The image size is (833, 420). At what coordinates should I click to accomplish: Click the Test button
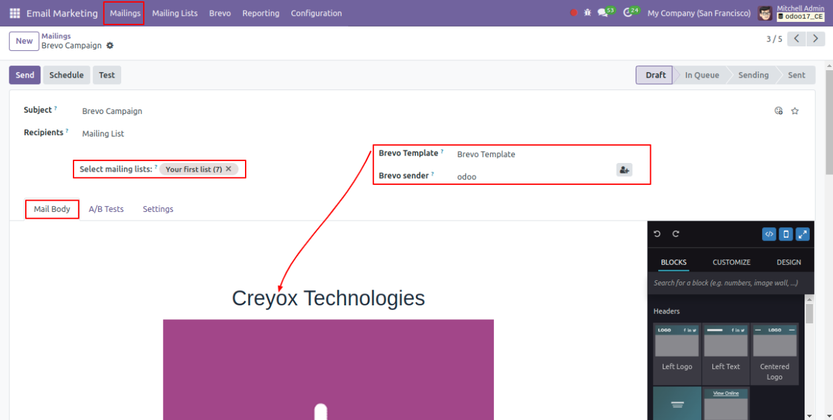click(x=107, y=75)
